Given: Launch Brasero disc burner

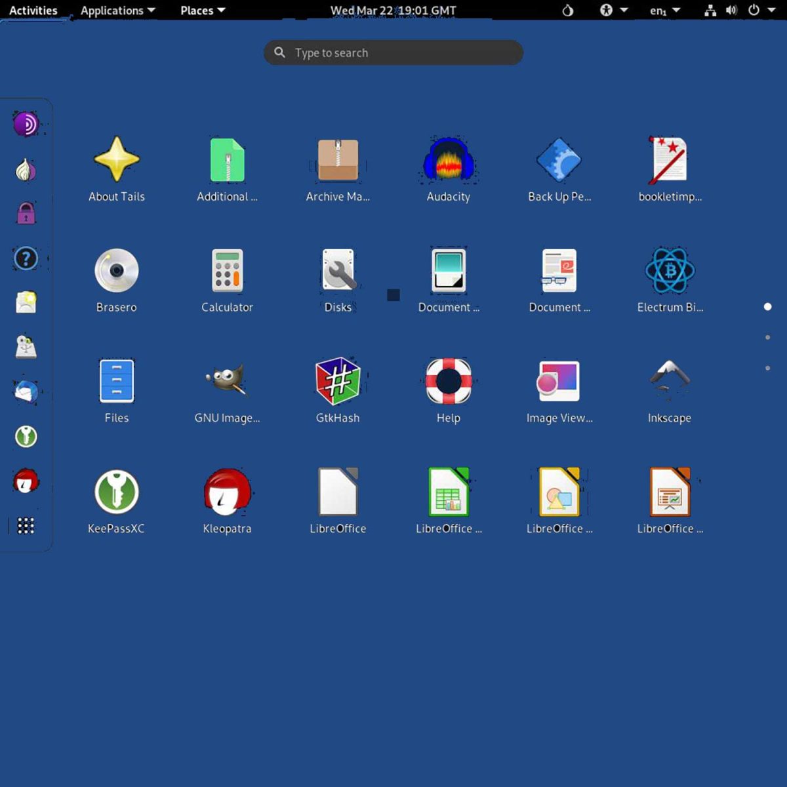Looking at the screenshot, I should (117, 271).
